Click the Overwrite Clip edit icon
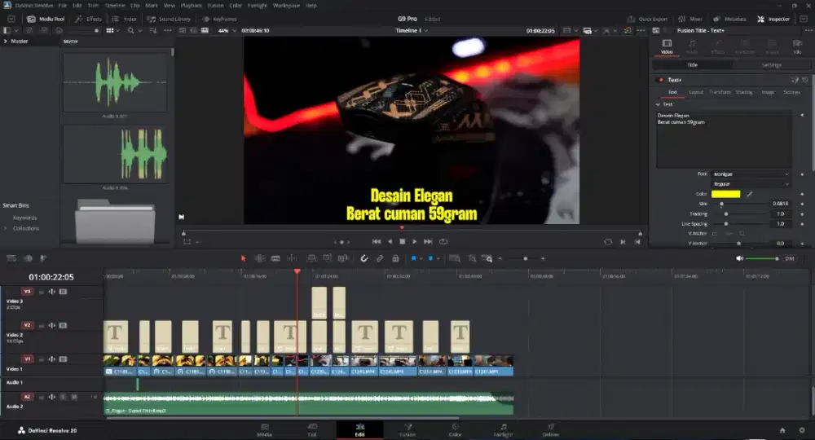 327,258
